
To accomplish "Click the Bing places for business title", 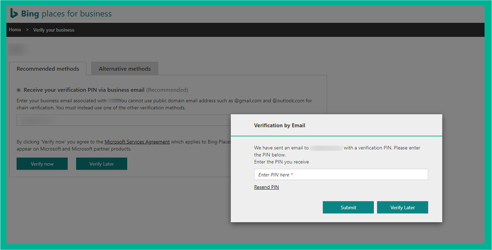I will [x=66, y=14].
